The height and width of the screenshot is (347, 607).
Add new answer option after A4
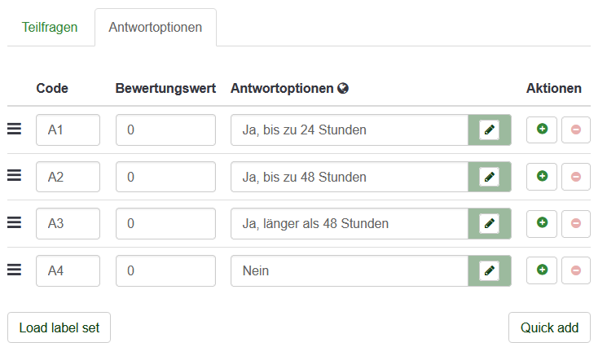542,270
